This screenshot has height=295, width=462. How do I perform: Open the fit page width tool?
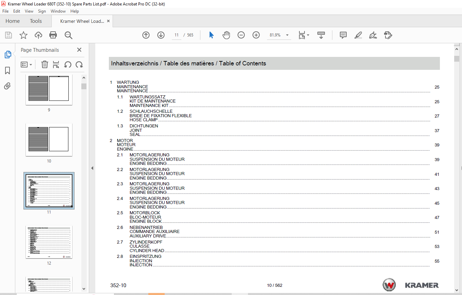[302, 35]
